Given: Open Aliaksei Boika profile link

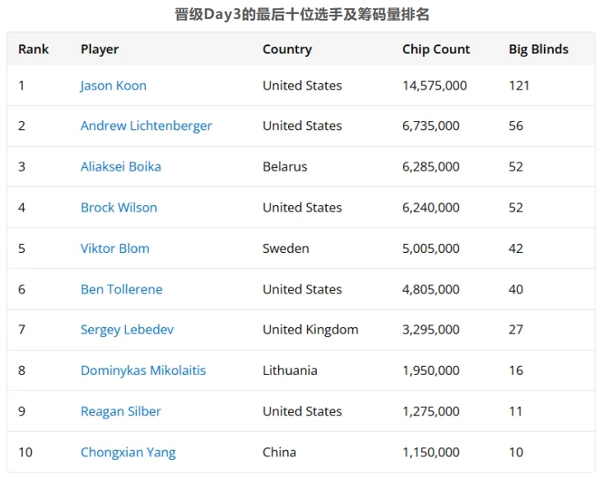Looking at the screenshot, I should pos(121,166).
